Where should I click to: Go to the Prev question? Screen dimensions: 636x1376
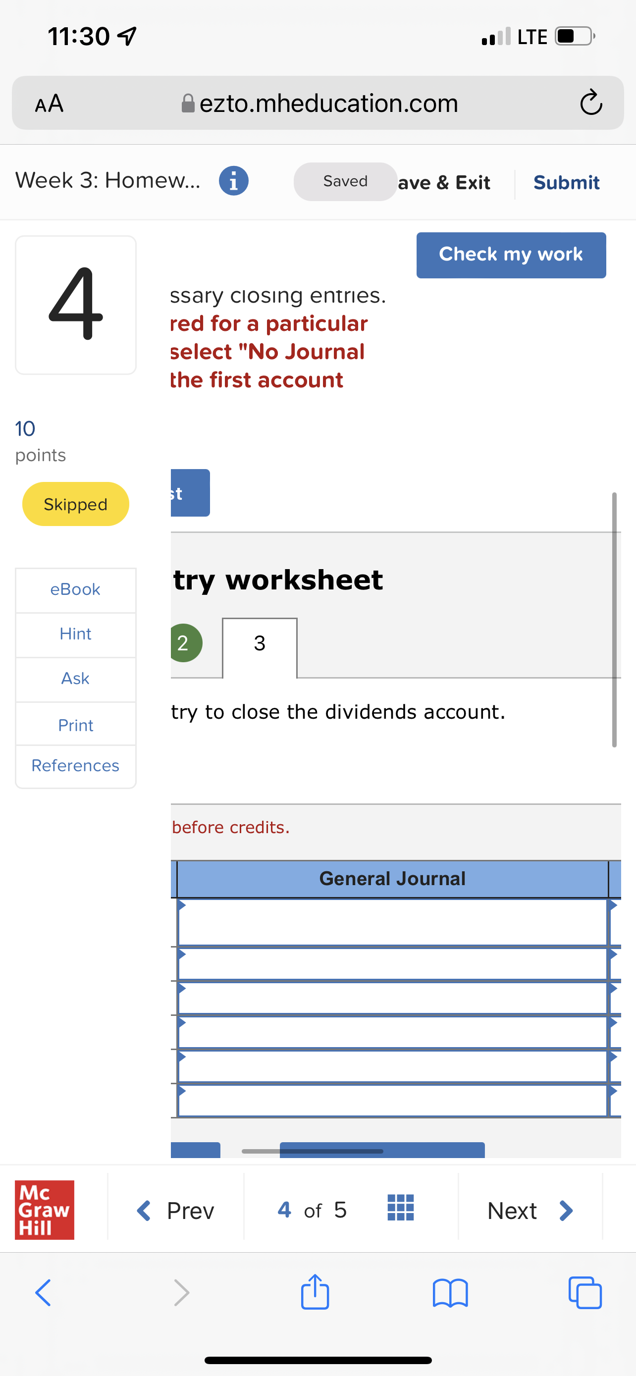[x=176, y=1211]
